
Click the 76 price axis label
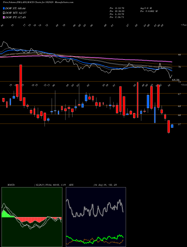tap(180, 67)
